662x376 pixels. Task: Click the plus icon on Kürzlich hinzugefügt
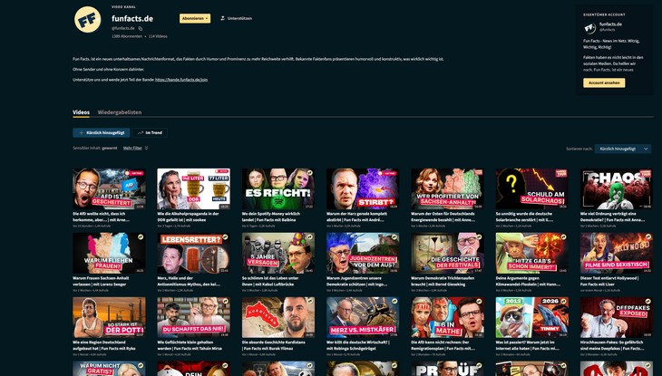point(81,133)
